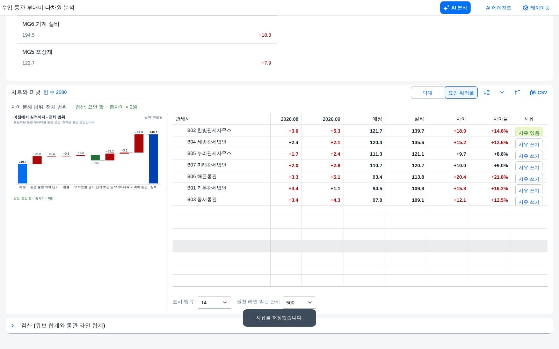Click the blue 예정 749.0 waterfall bar
This screenshot has width=559, height=349.
(23, 173)
